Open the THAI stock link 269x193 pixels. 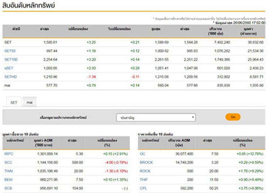click(x=8, y=171)
